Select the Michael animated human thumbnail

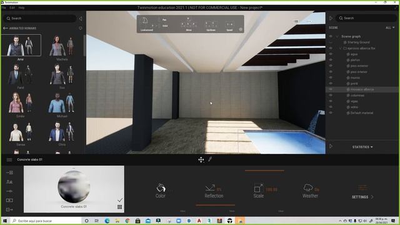(x=62, y=103)
